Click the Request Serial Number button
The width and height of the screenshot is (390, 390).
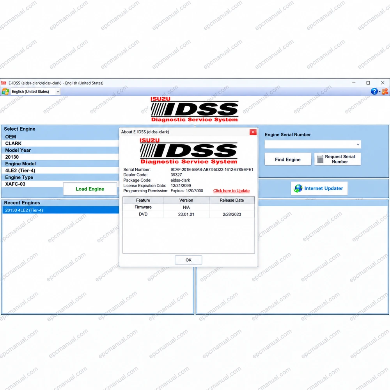(337, 159)
